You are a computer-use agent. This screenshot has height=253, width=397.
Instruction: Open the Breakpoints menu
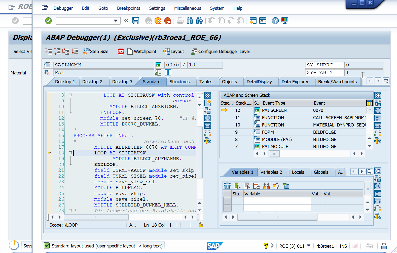pos(128,8)
